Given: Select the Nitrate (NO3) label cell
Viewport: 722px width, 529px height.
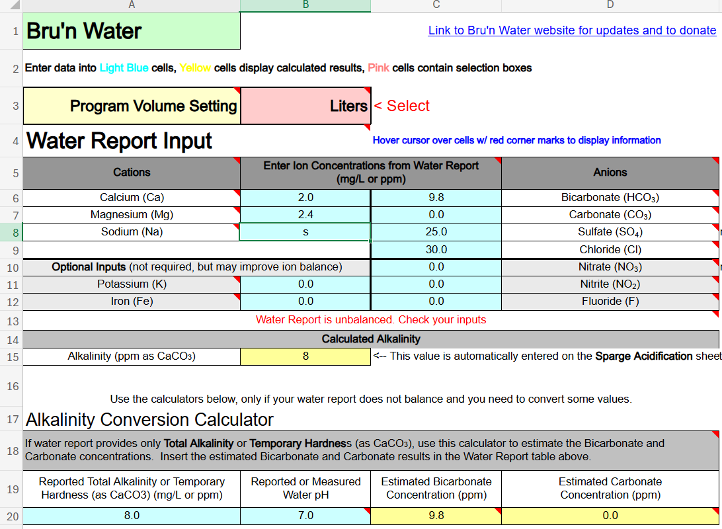Looking at the screenshot, I should click(610, 267).
